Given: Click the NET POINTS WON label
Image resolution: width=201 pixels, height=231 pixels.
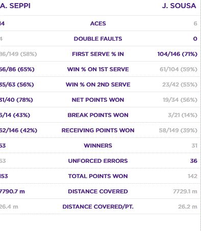Looking at the screenshot, I should 98,100.
